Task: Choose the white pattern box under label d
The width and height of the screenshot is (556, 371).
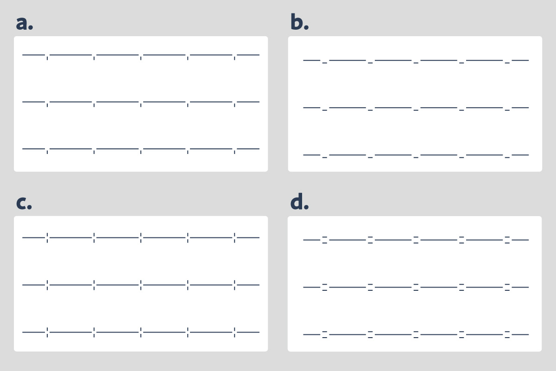Action: click(x=415, y=310)
